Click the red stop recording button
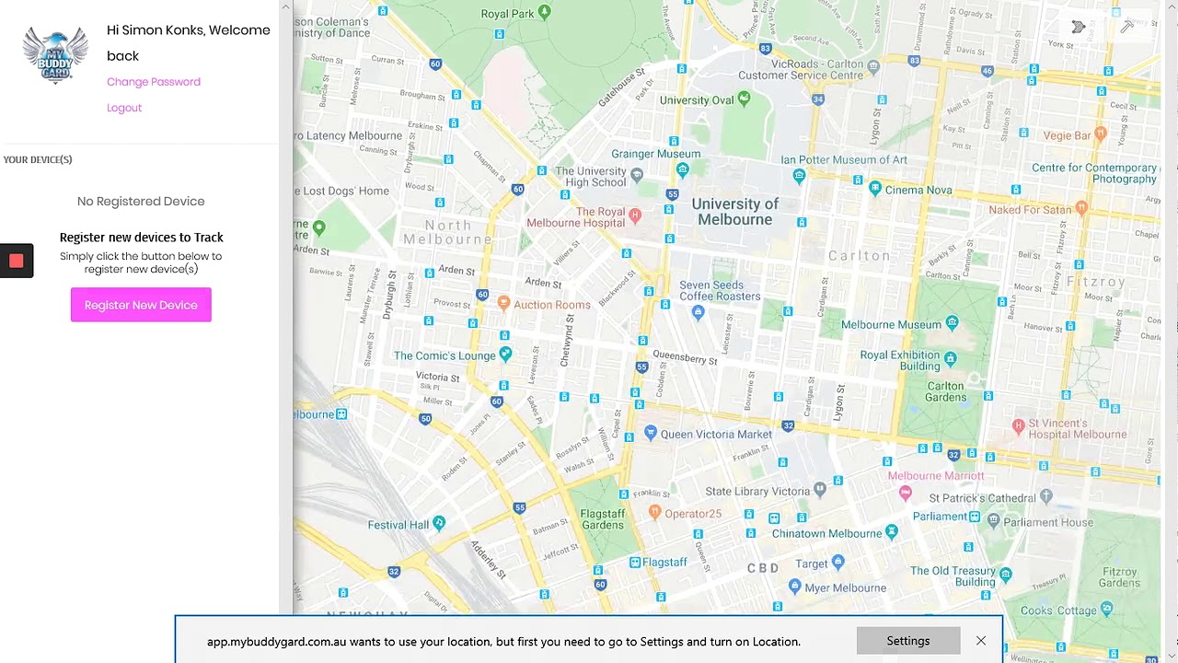Image resolution: width=1178 pixels, height=663 pixels. (16, 262)
